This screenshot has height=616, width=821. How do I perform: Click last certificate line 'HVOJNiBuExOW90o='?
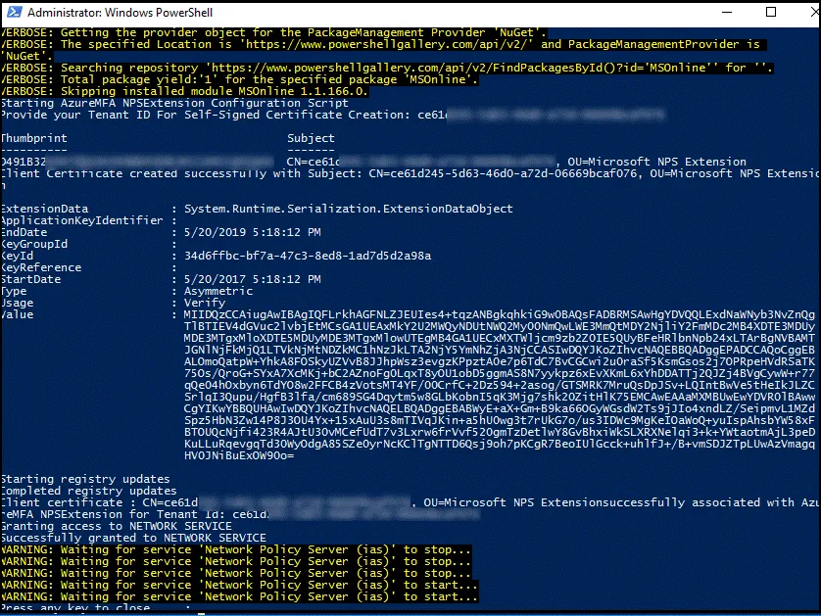point(239,455)
